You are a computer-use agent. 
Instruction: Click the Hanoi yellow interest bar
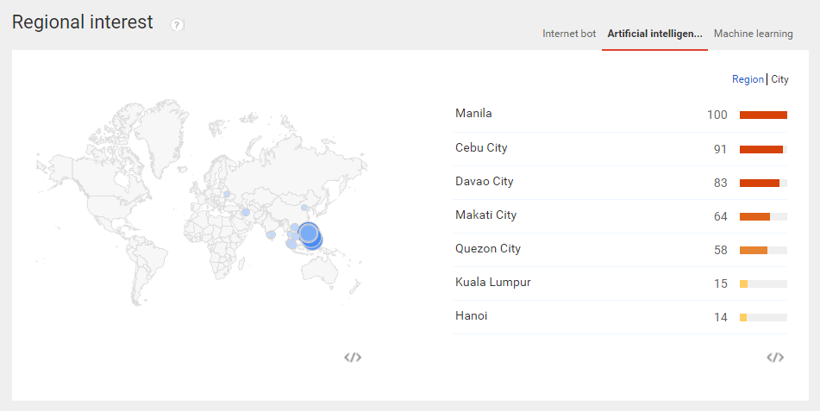743,317
